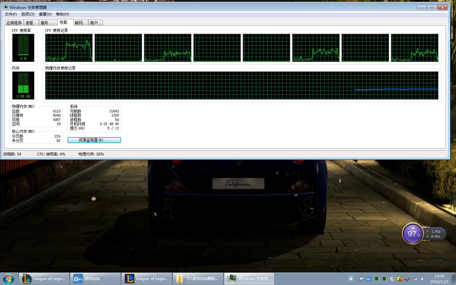The height and width of the screenshot is (285, 456).
Task: Click the 已缓存 value 6040
Action: point(57,116)
